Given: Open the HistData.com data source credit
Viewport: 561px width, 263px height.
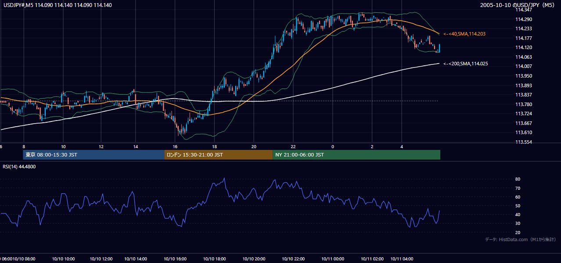Looking at the screenshot, I should (x=521, y=239).
